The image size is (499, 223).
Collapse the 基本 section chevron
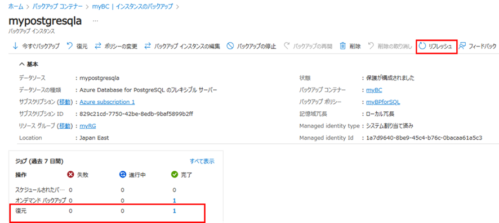point(21,64)
